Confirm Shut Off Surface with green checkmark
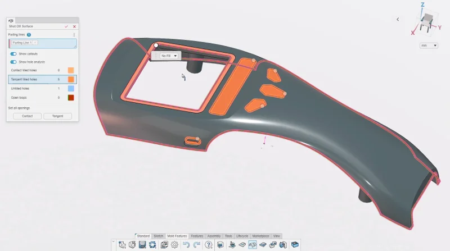The height and width of the screenshot is (251, 450). point(66,26)
